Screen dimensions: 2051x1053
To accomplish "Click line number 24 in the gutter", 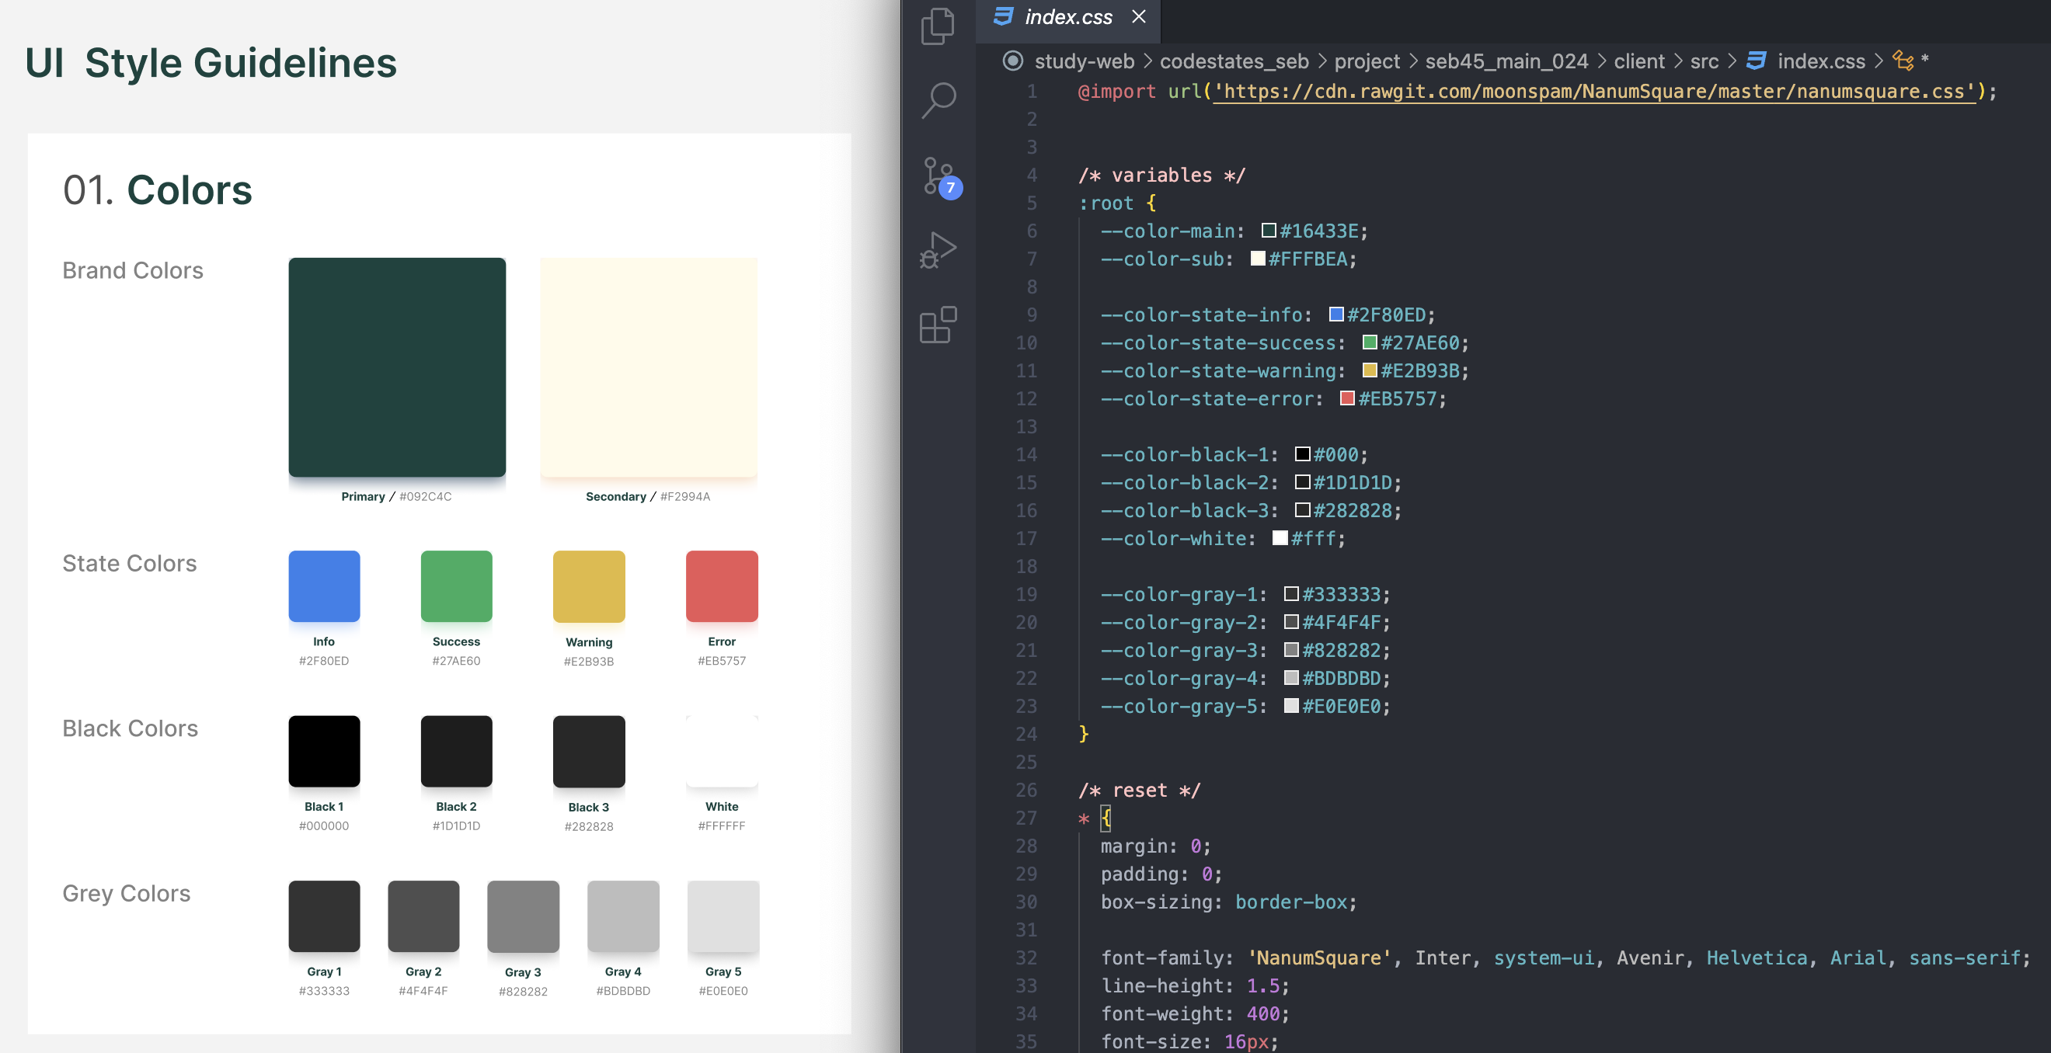I will tap(1025, 734).
